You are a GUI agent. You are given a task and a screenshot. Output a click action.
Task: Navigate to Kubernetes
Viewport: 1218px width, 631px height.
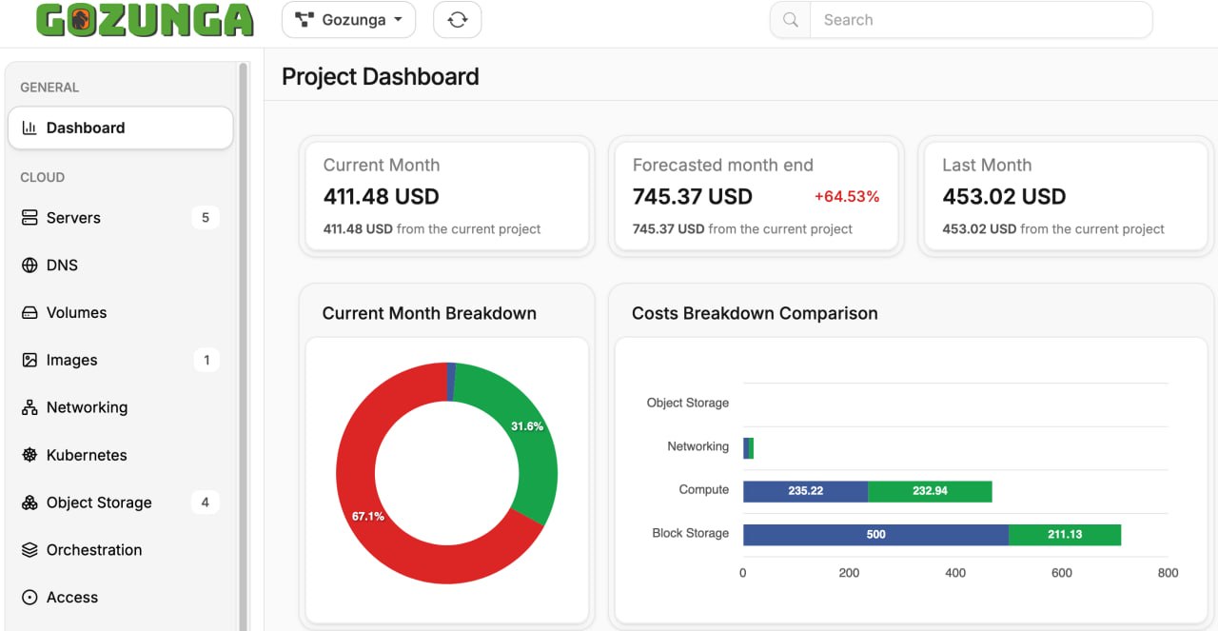point(120,455)
